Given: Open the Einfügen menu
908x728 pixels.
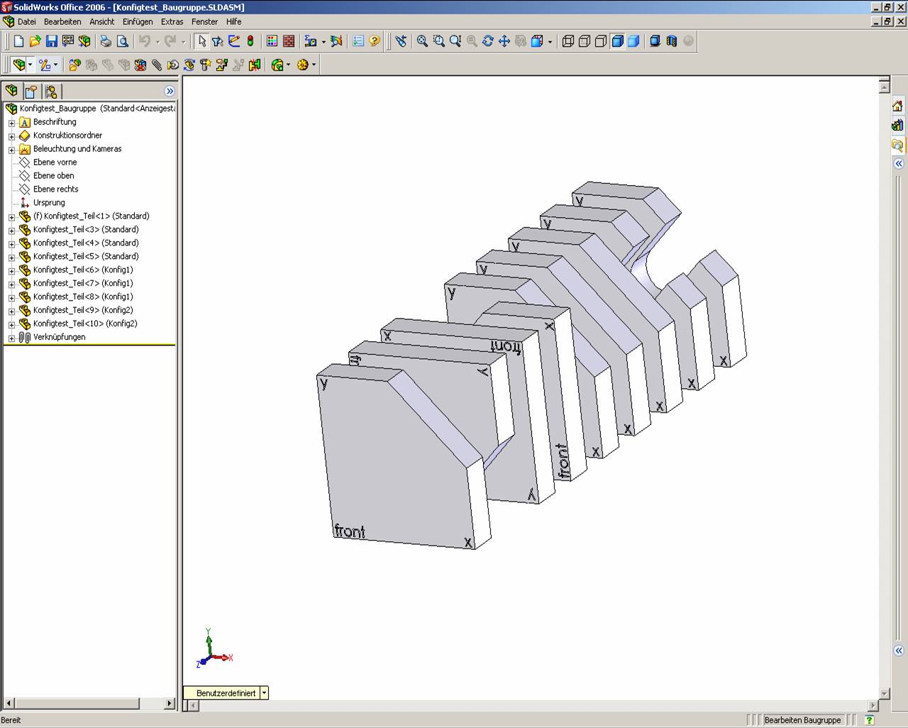Looking at the screenshot, I should (x=137, y=22).
